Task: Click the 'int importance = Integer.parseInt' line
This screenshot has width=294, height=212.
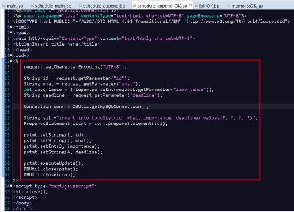Action: tap(119, 89)
